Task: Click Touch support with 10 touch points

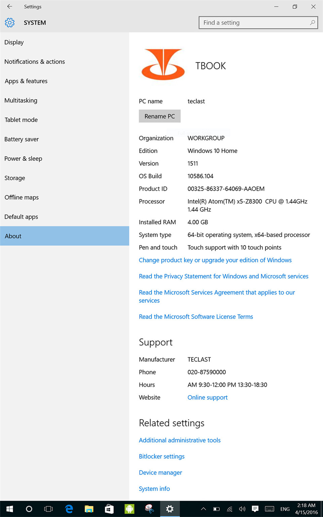Action: click(235, 247)
